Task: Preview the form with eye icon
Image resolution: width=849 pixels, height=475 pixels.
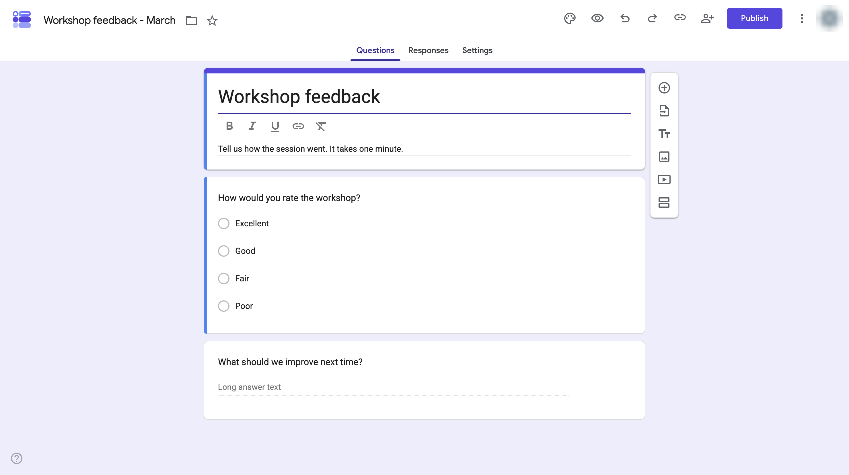Action: (597, 18)
